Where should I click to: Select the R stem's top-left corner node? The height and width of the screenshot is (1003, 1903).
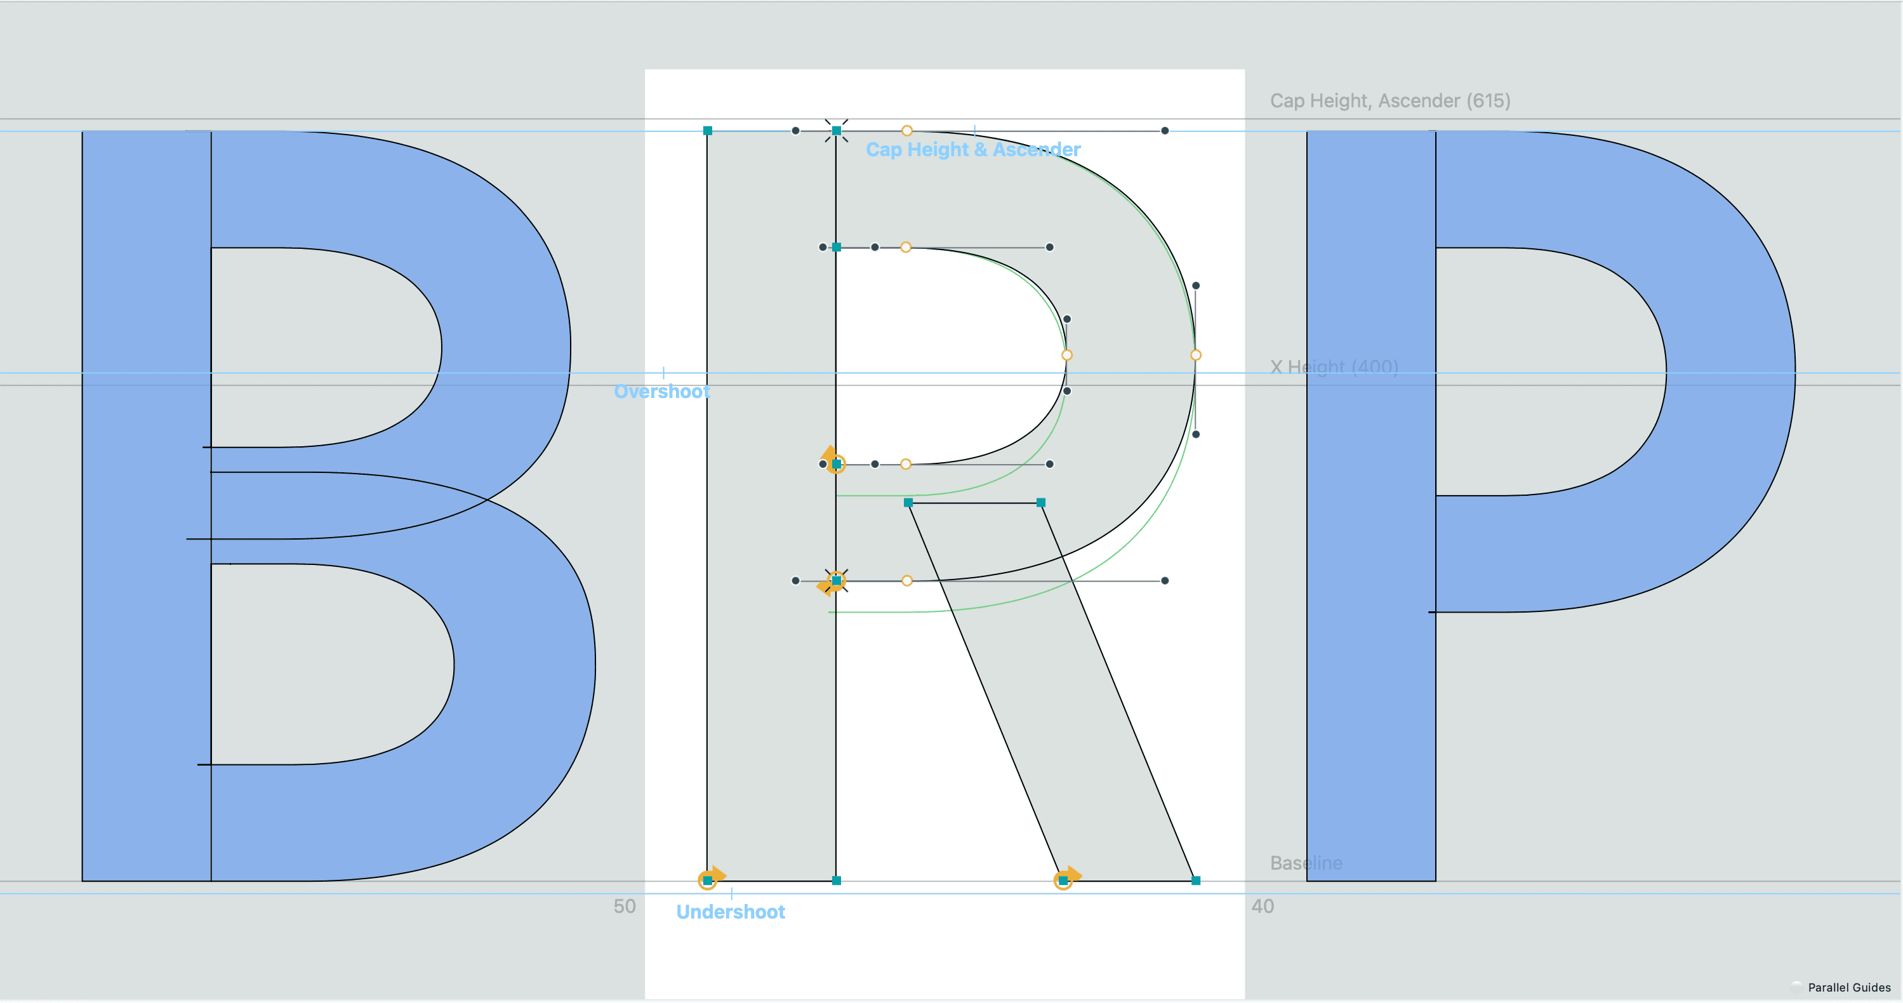tap(707, 131)
